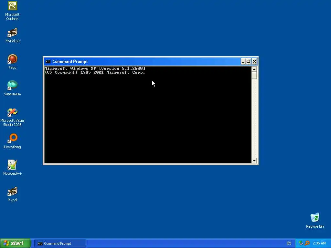Select the MyPal 68 desktop shortcut
Image resolution: width=331 pixels, height=248 pixels.
(x=12, y=36)
